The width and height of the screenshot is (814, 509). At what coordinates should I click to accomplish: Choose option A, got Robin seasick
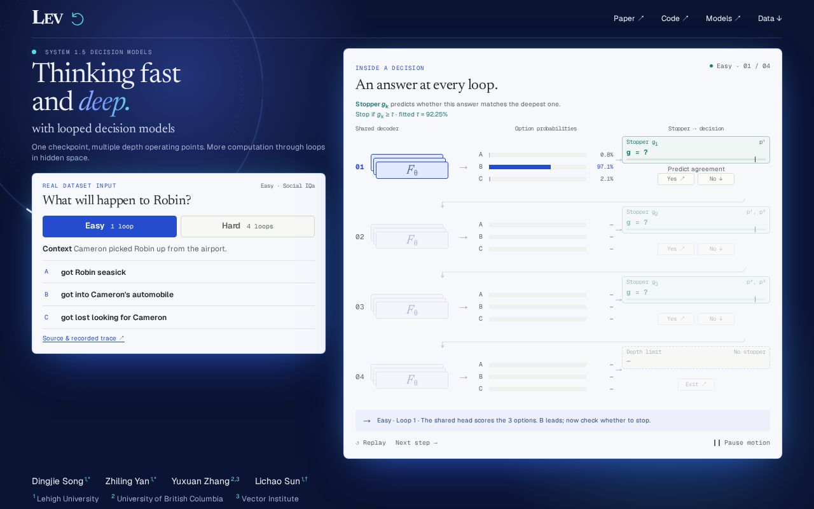tap(179, 272)
